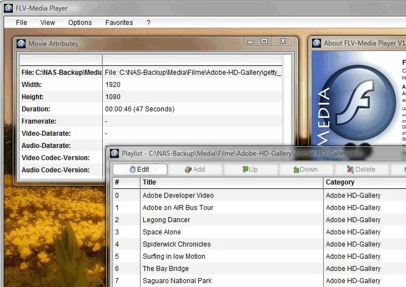Click the Width value 1920
The height and width of the screenshot is (287, 406).
tap(113, 85)
